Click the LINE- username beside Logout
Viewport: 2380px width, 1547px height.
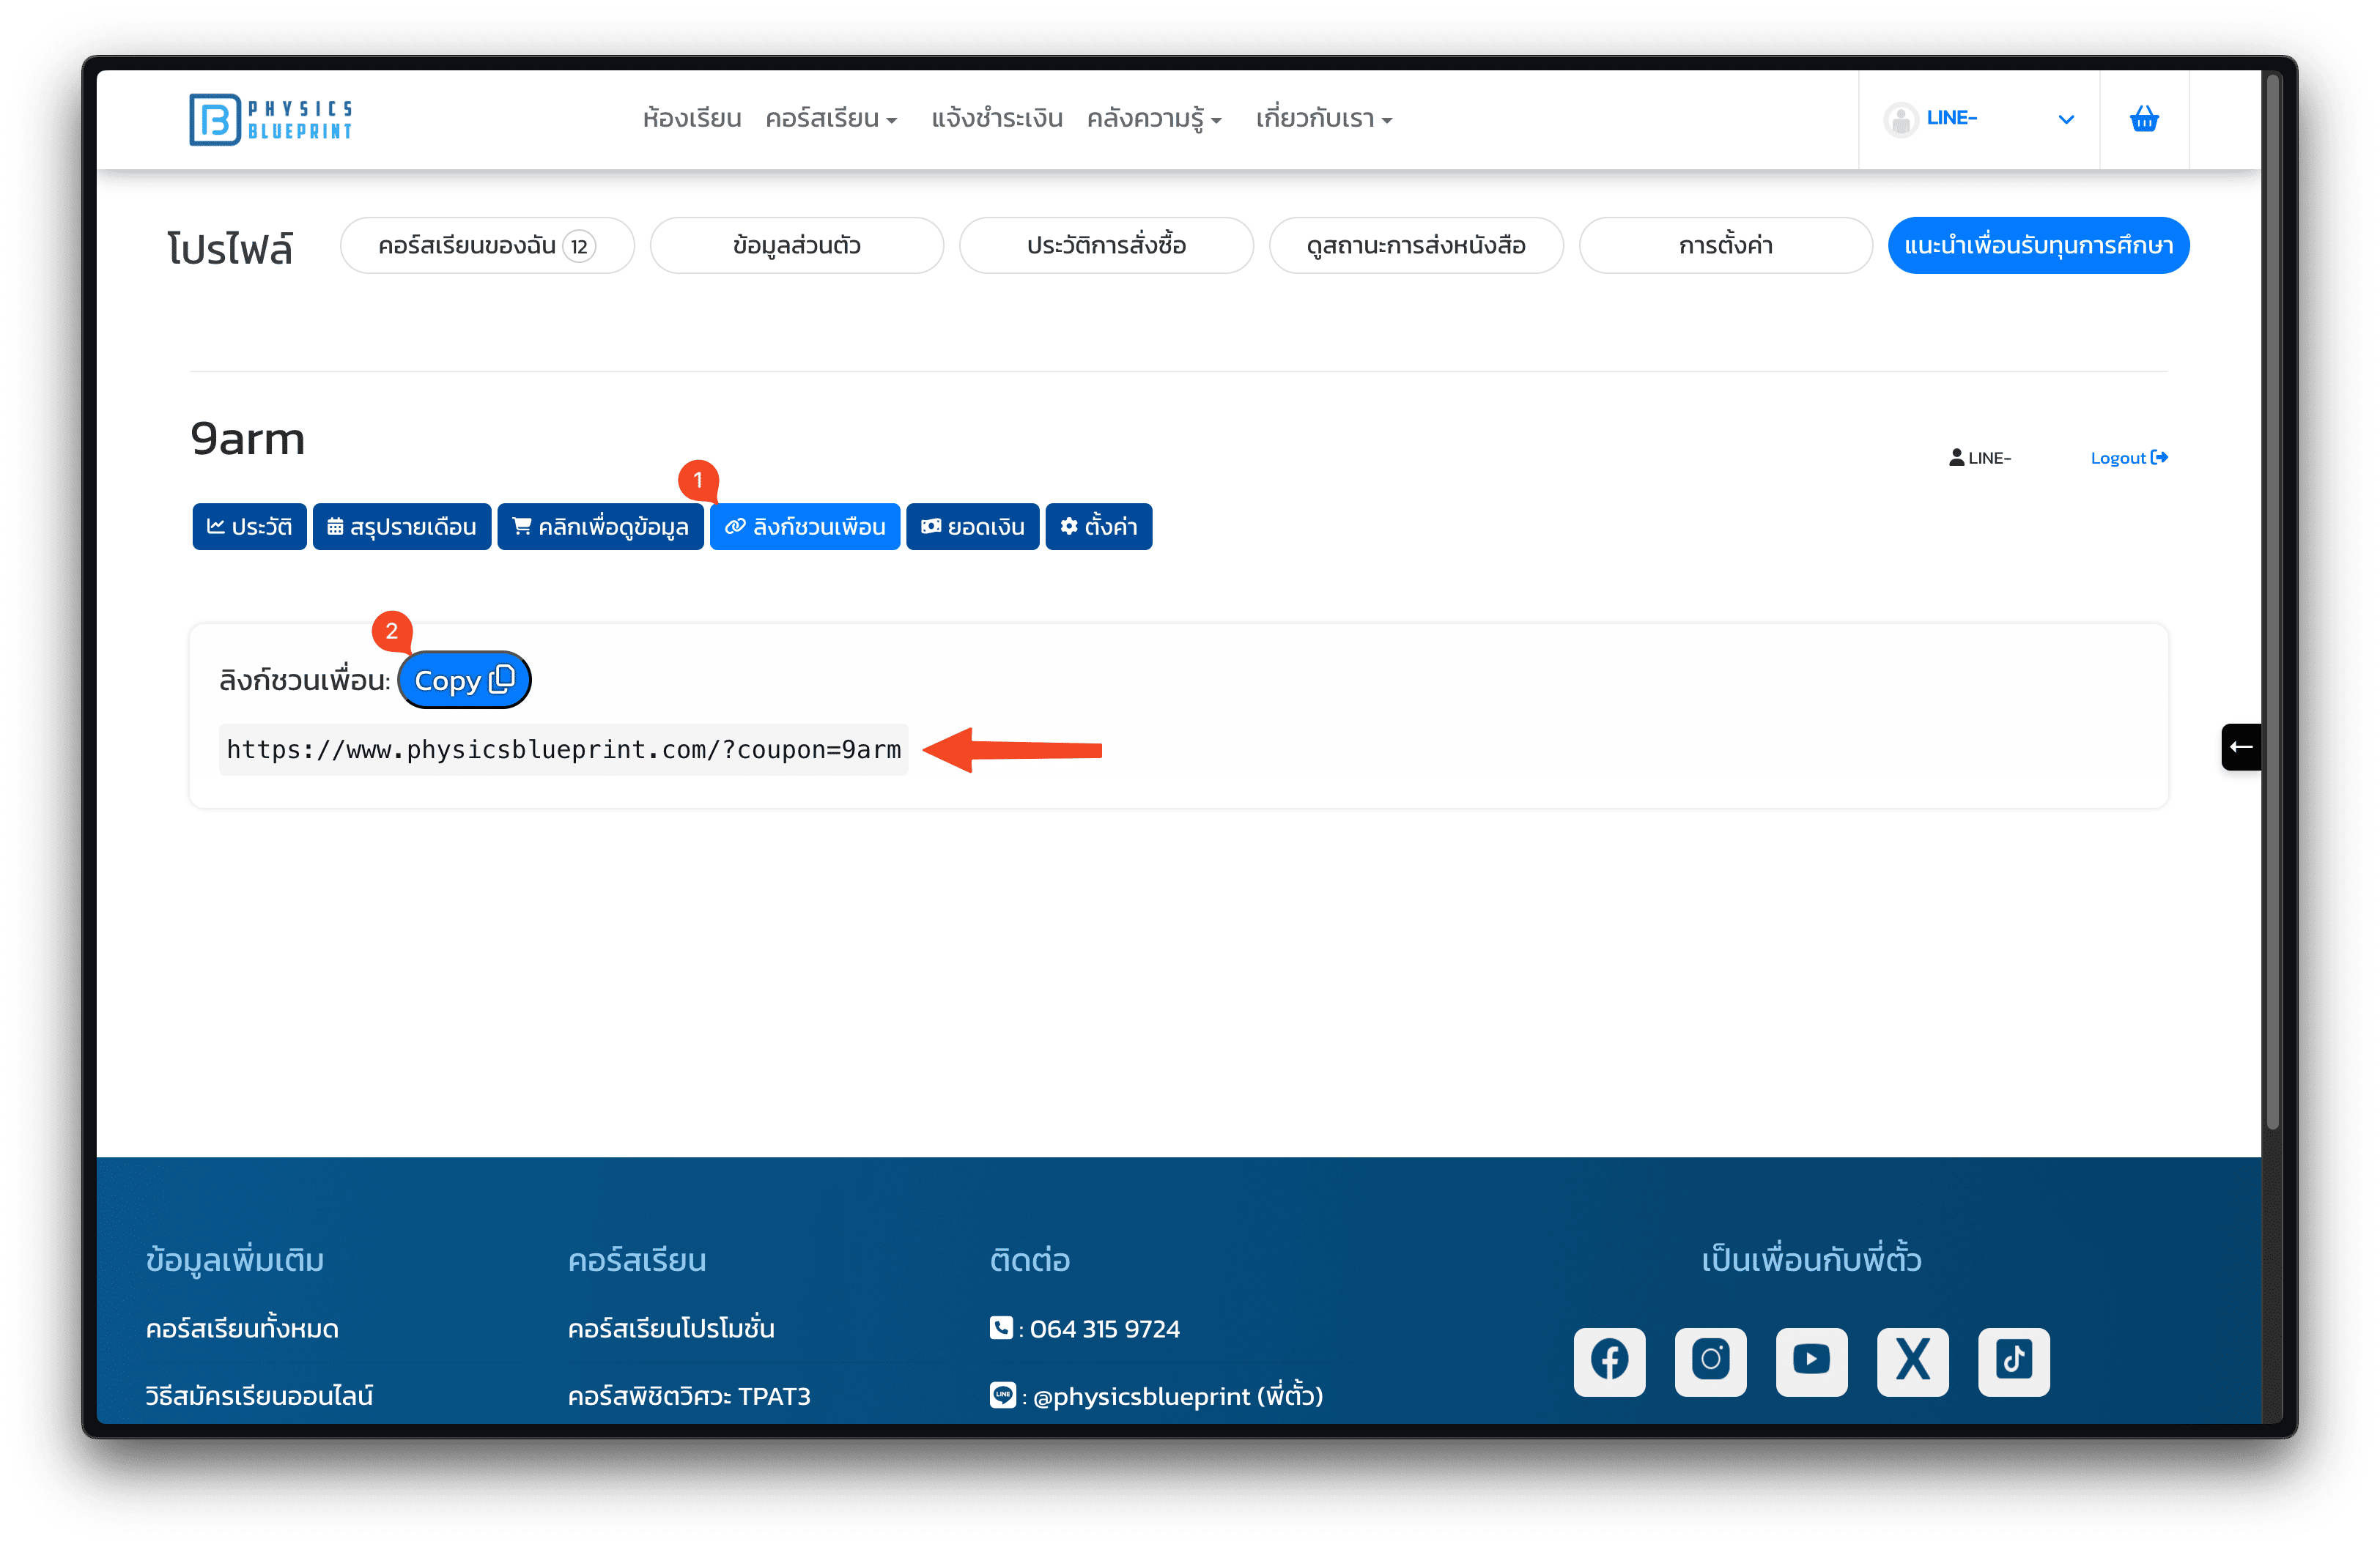point(1980,458)
